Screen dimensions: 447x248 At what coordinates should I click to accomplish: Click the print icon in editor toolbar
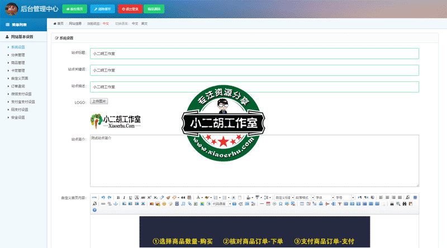point(392,204)
